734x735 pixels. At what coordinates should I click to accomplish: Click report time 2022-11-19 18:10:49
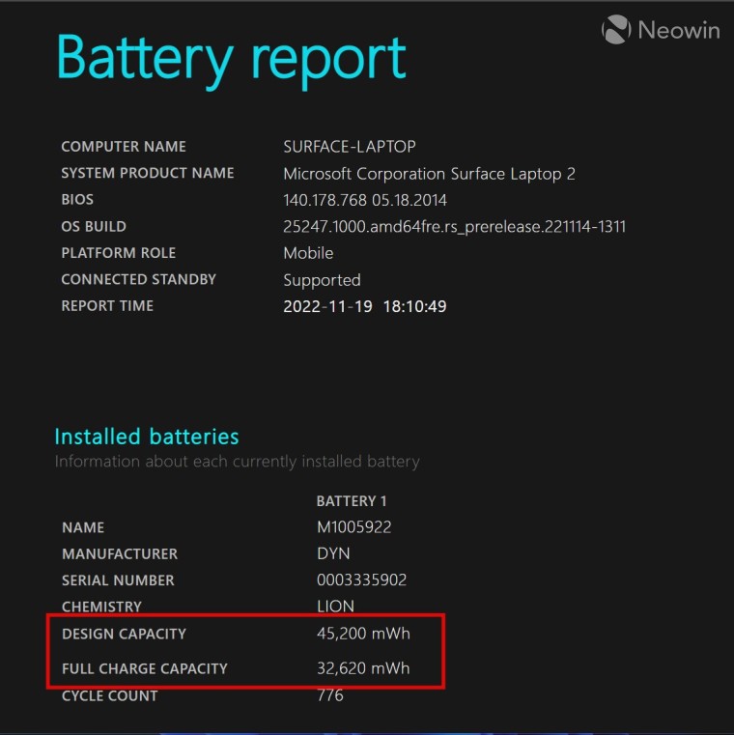[x=365, y=306]
